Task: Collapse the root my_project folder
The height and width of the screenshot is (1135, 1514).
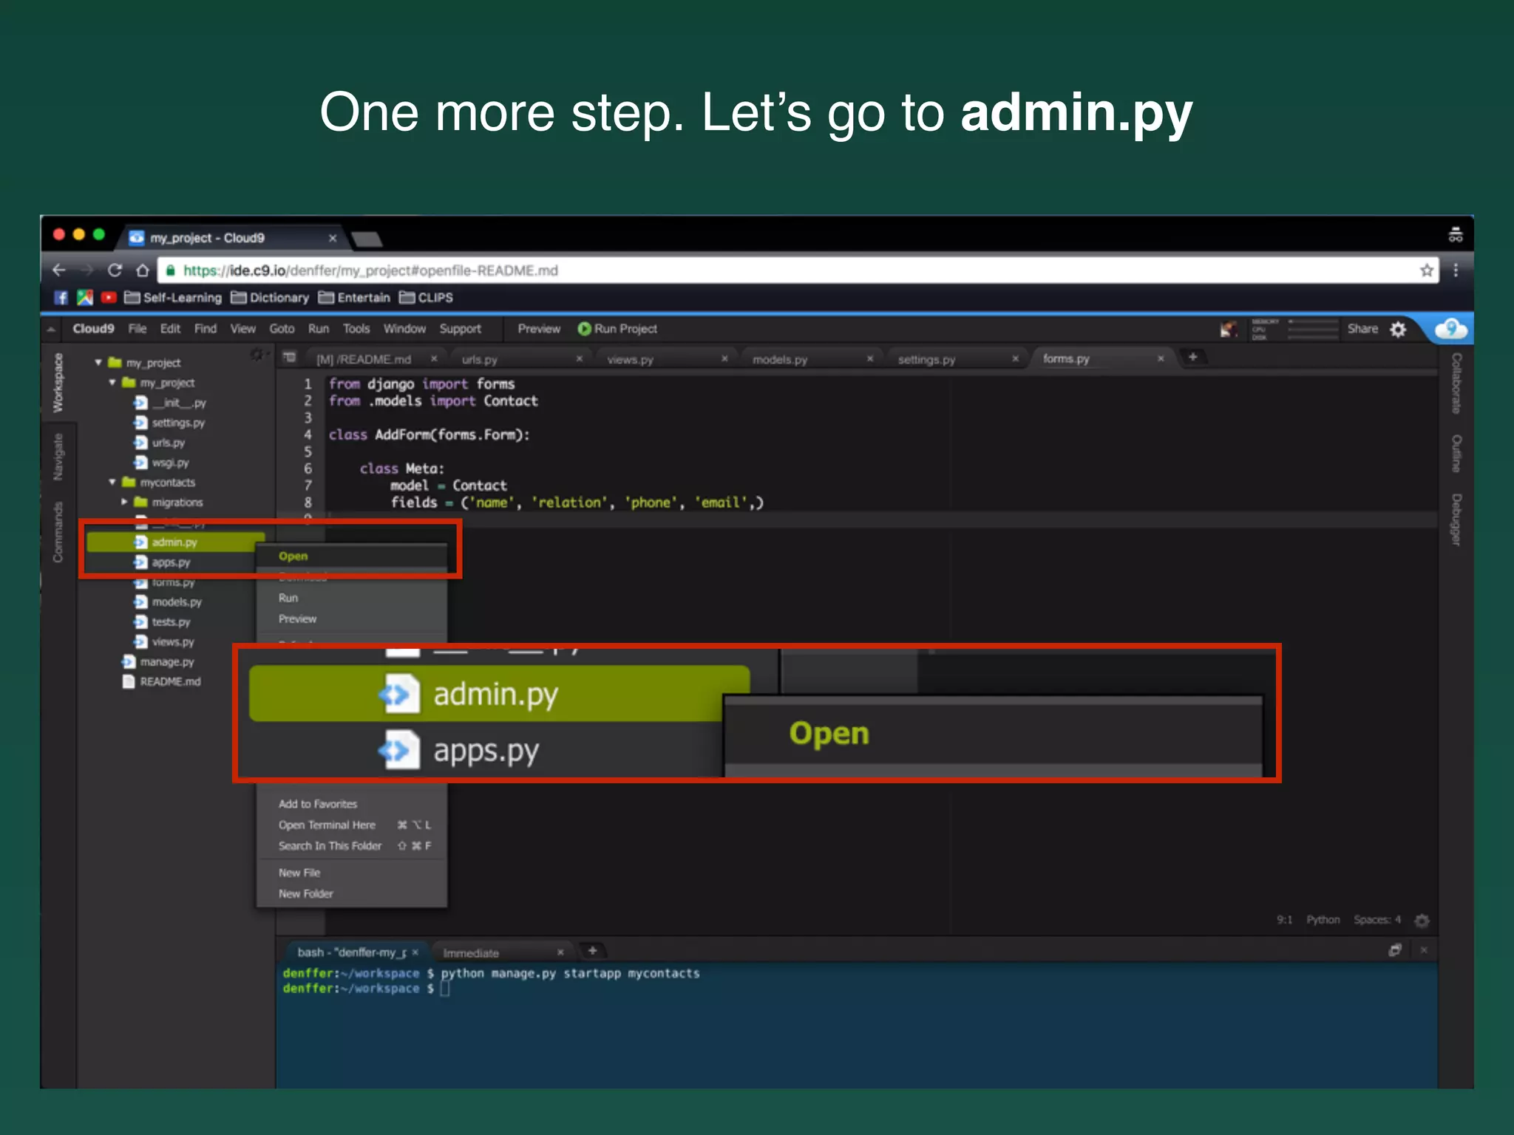Action: pos(98,363)
